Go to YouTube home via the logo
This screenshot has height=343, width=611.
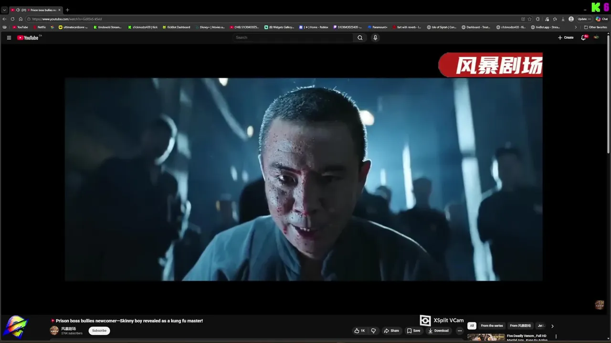click(x=28, y=38)
